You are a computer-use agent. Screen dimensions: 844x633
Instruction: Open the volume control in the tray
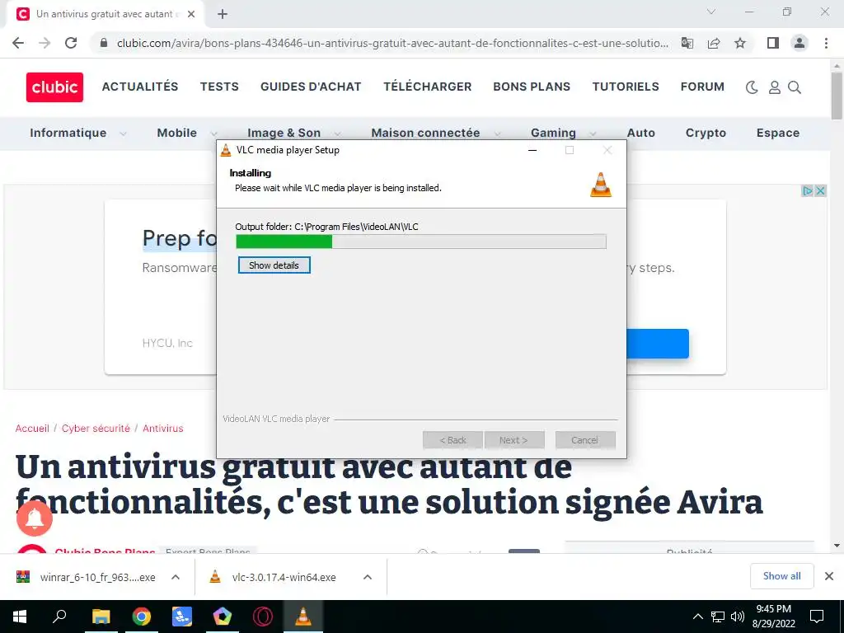(x=738, y=617)
